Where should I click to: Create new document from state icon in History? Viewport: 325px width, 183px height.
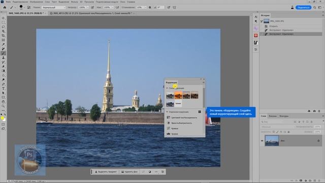click(309, 111)
